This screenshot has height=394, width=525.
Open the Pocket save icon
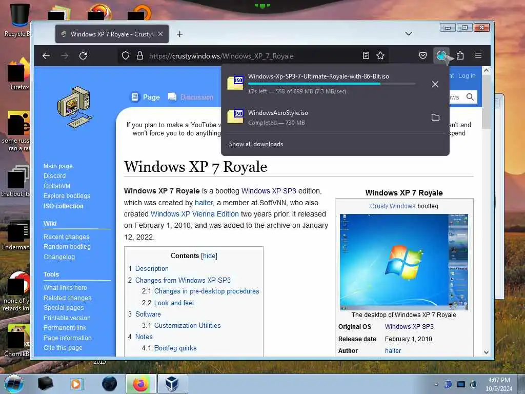423,55
